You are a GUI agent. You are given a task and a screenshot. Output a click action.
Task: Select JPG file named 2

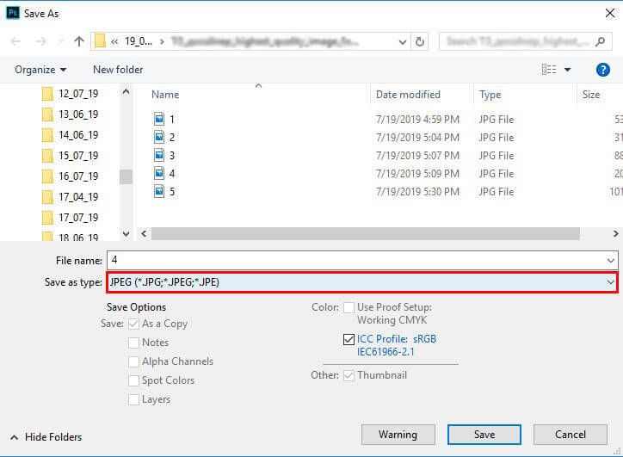click(164, 137)
